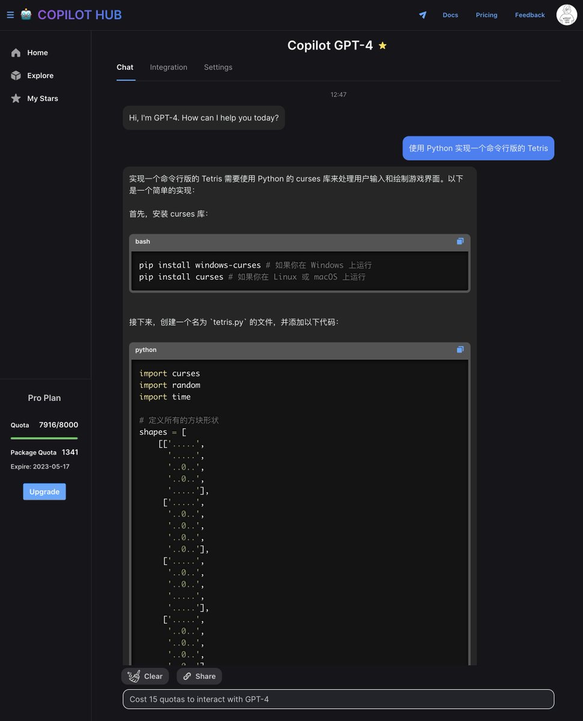Click the Copilot Hub robot logo
583x721 pixels.
26,14
